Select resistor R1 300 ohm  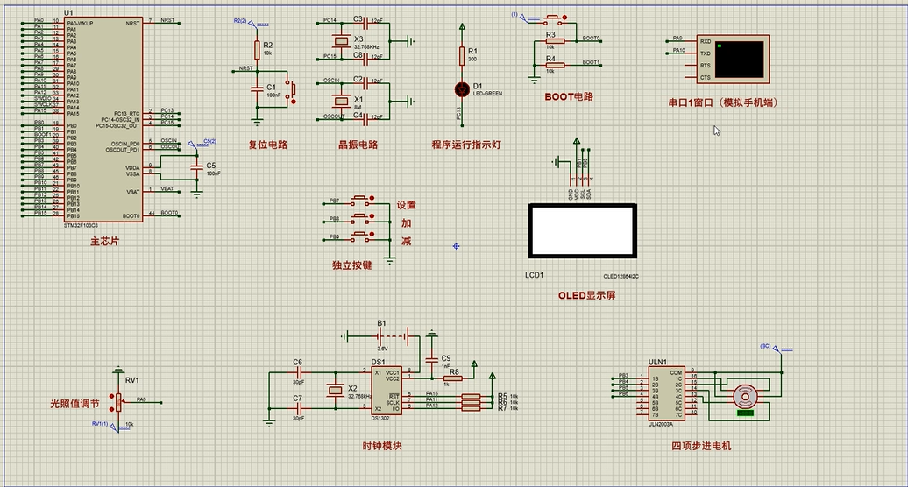pos(462,55)
